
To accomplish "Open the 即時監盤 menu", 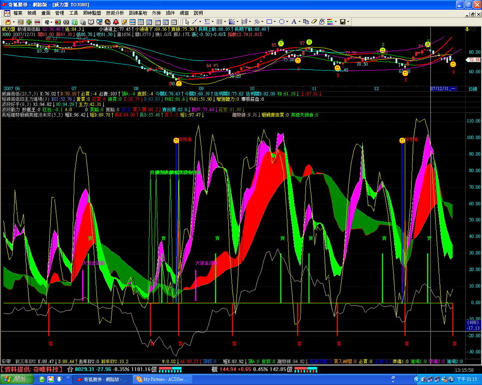I will pyautogui.click(x=92, y=13).
